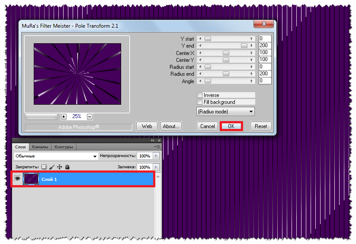Click the layers list scrollbar up arrow
This screenshot has height=244, width=356.
click(x=158, y=177)
